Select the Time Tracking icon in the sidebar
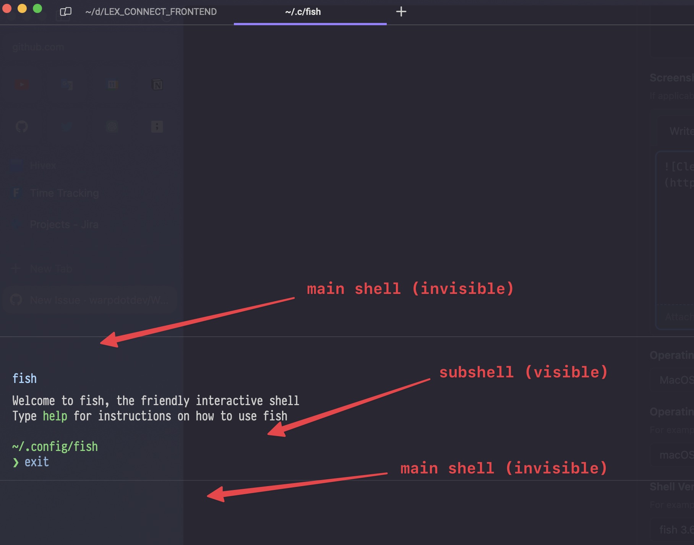694x545 pixels. click(x=16, y=193)
